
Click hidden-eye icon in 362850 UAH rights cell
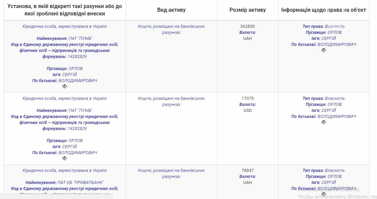[x=324, y=50]
